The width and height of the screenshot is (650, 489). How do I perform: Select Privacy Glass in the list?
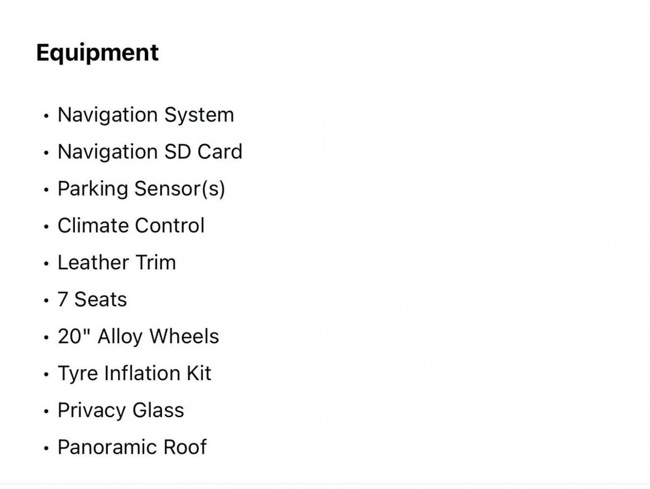pos(121,411)
